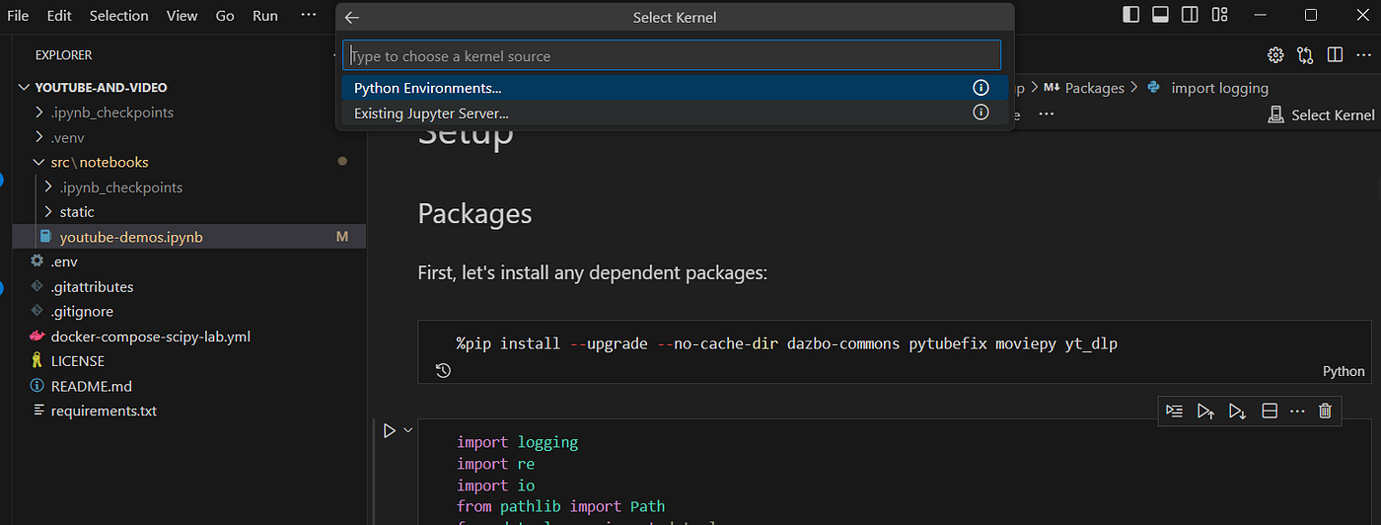Screen dimensions: 1381x525
Task: Toggle the primary side bar layout
Action: pos(1131,15)
